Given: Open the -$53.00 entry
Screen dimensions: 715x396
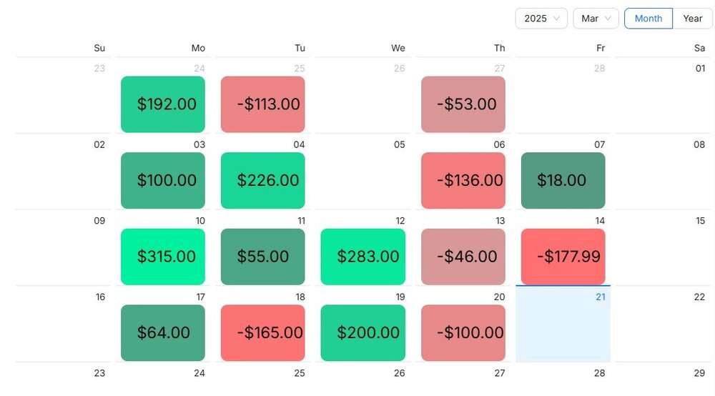Looking at the screenshot, I should click(x=463, y=104).
